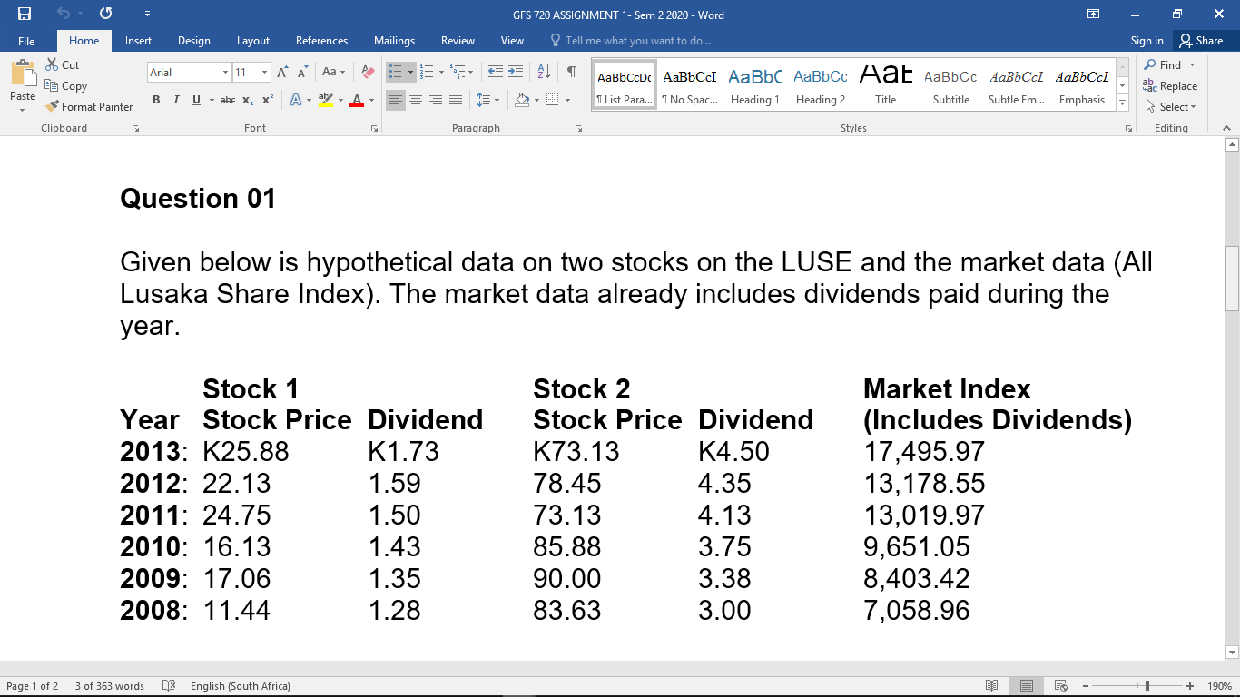
Task: Justify the paragraph alignment
Action: (x=455, y=100)
